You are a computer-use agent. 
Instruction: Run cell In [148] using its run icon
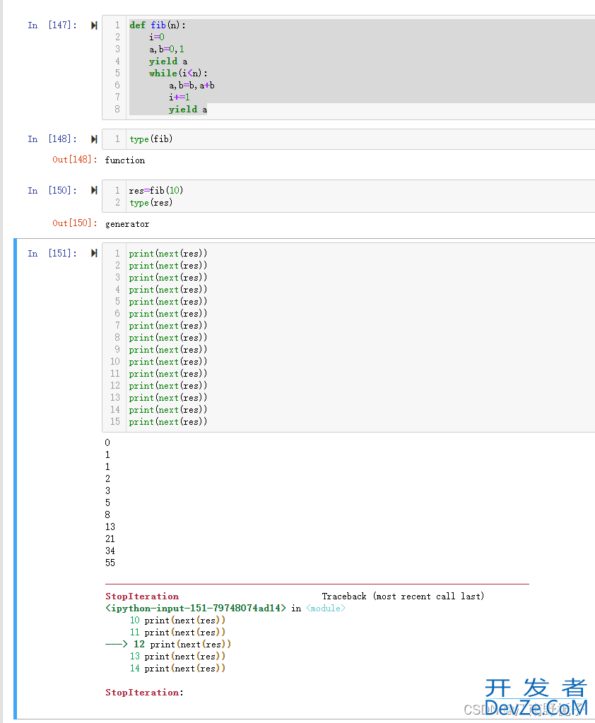[94, 139]
